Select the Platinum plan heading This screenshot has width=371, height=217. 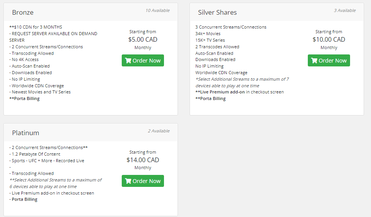[x=26, y=133]
